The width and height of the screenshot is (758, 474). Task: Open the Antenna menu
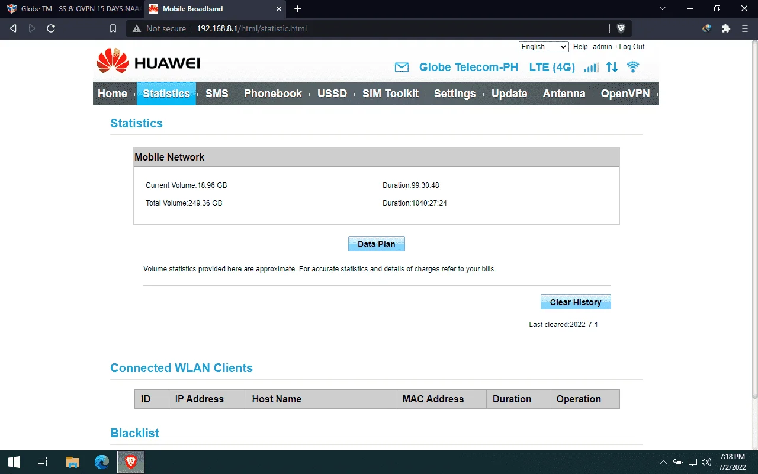(564, 94)
